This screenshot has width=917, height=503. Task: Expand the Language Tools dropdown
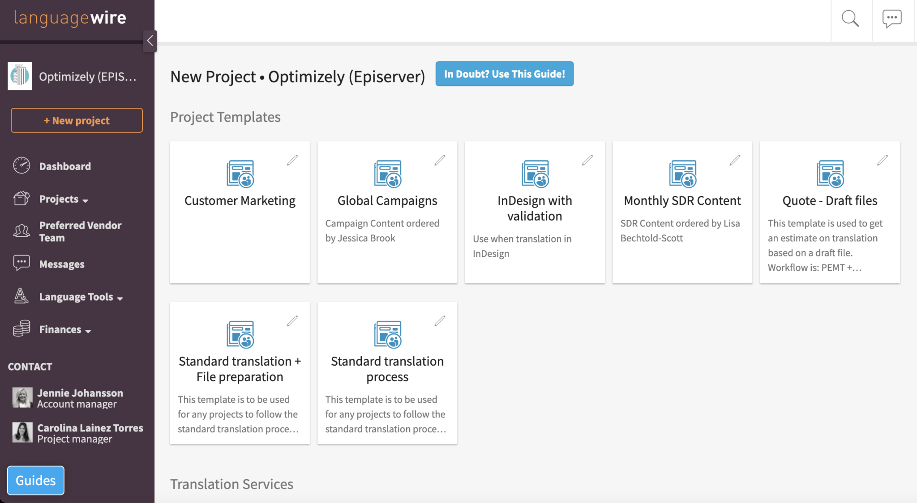click(x=81, y=297)
